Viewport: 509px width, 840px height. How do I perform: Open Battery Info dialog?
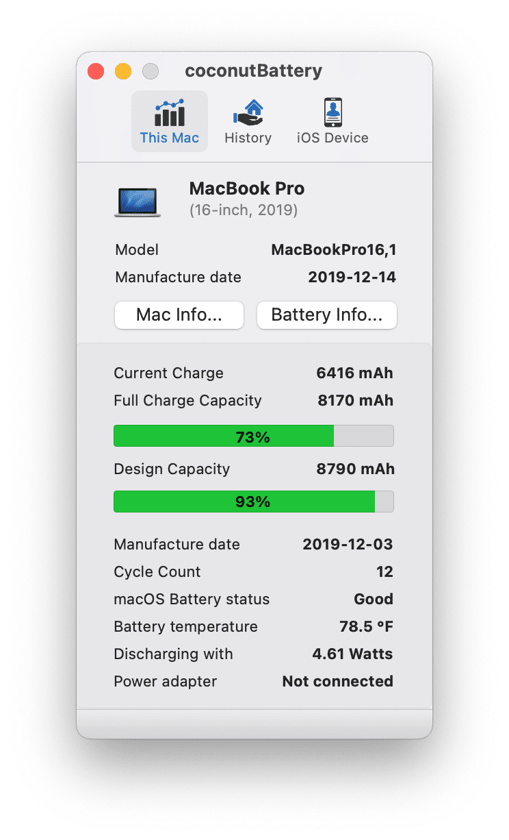326,314
